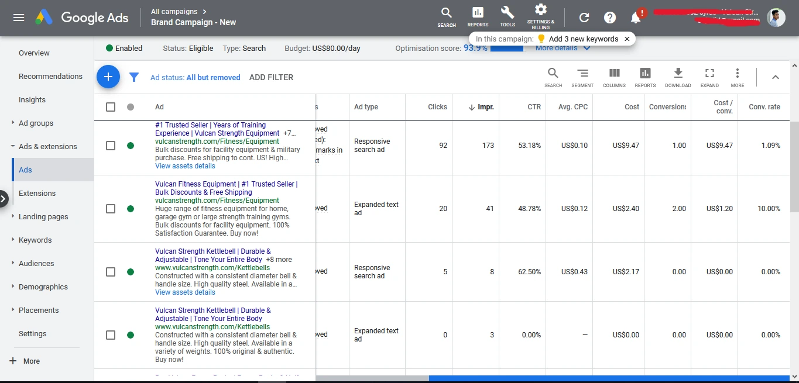
Task: Show More sidebar options
Action: [x=25, y=361]
